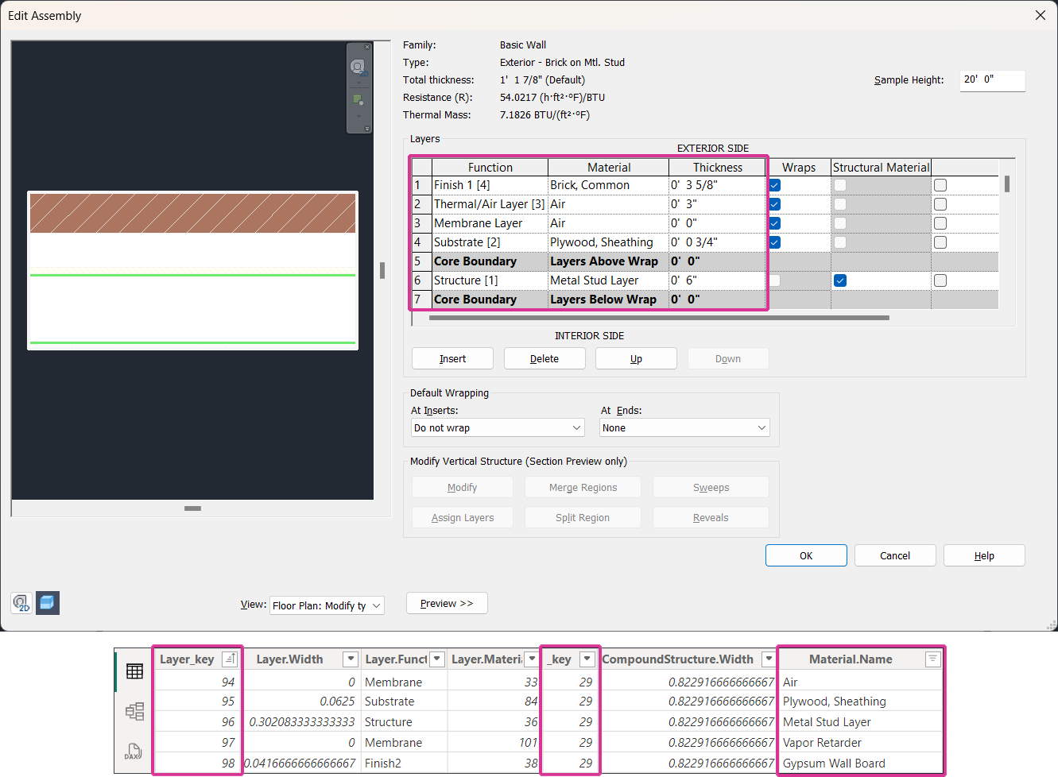Screen dimensions: 1058x777
Task: Check Structural Material for the Finish 1 [4] row
Action: pos(840,185)
